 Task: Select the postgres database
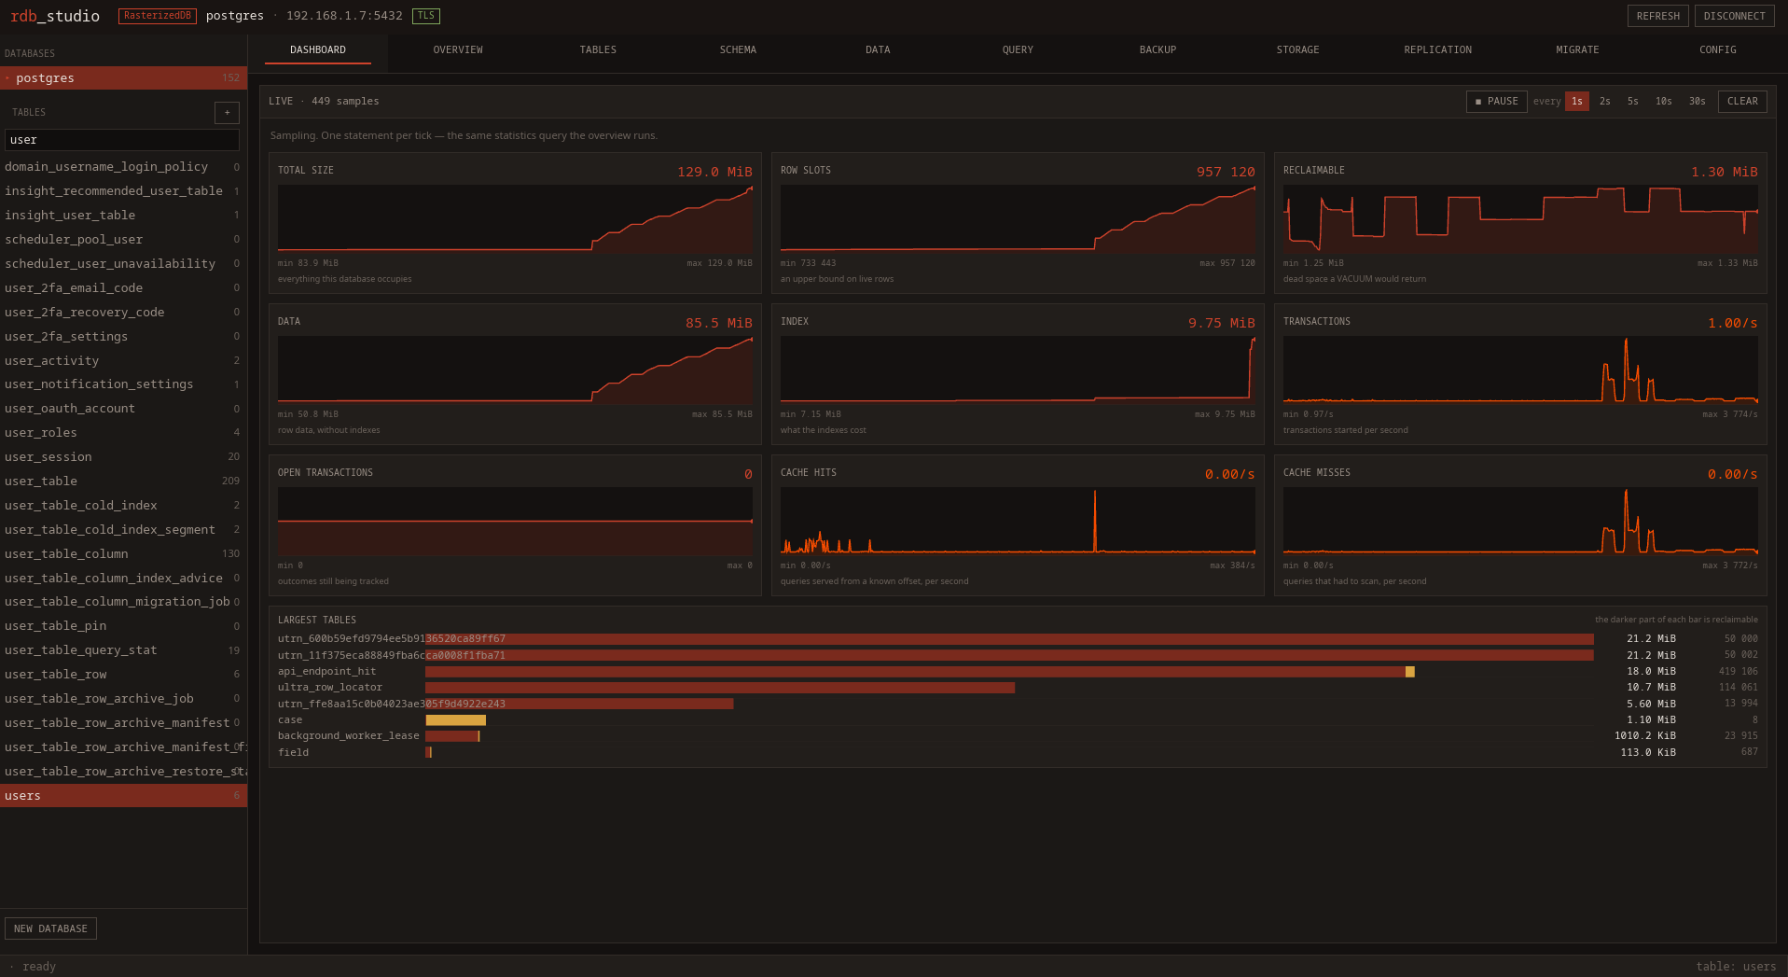[x=123, y=78]
